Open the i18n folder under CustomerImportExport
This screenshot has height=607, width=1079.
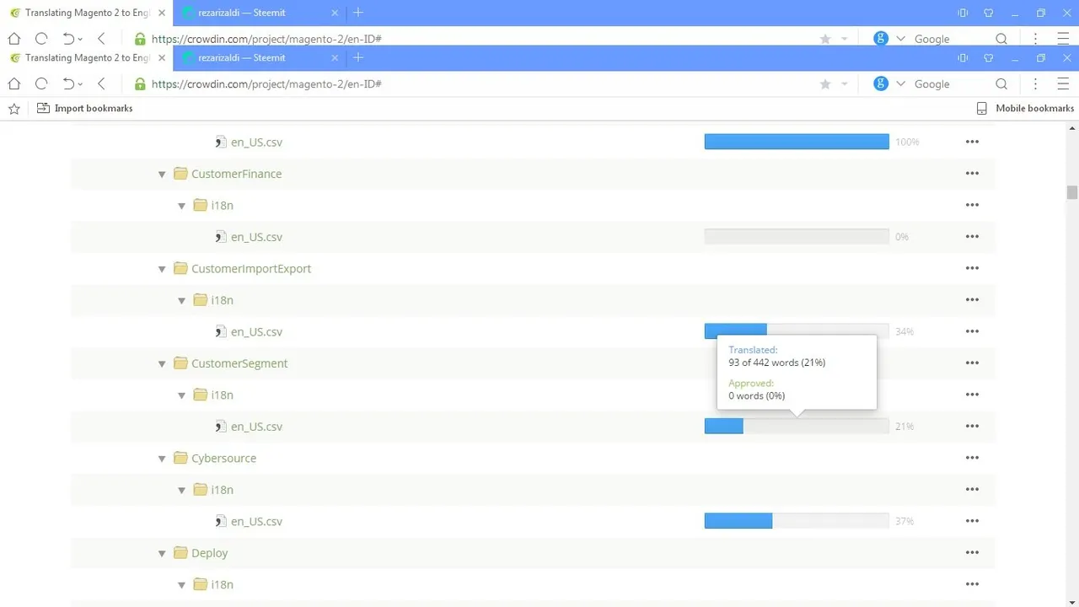coord(222,300)
